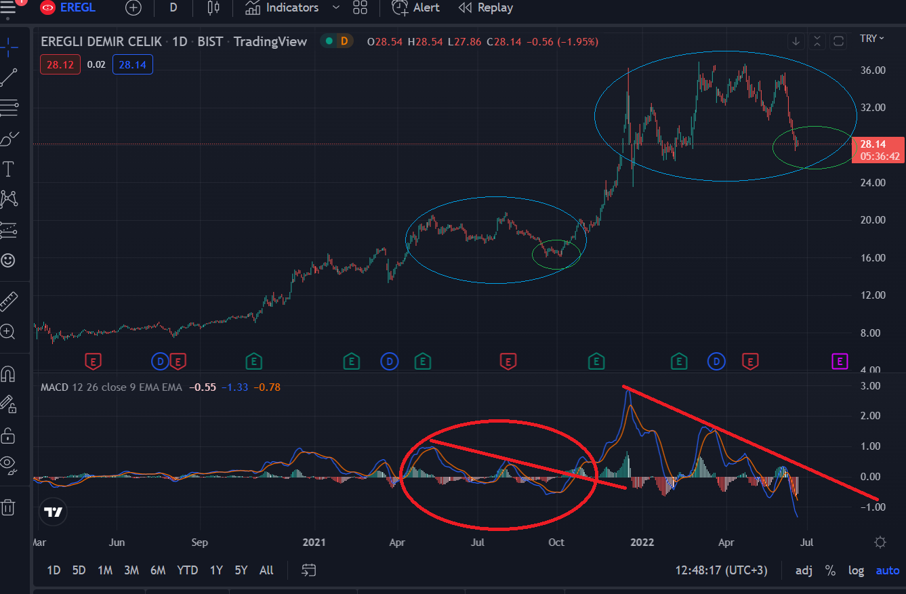This screenshot has height=594, width=906.
Task: Select the trend line drawing tool
Action: tap(9, 76)
